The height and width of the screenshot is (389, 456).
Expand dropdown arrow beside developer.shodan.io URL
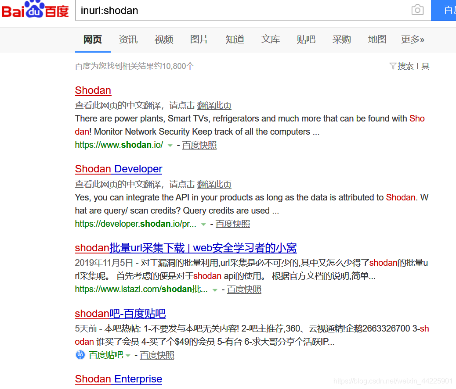[203, 225]
